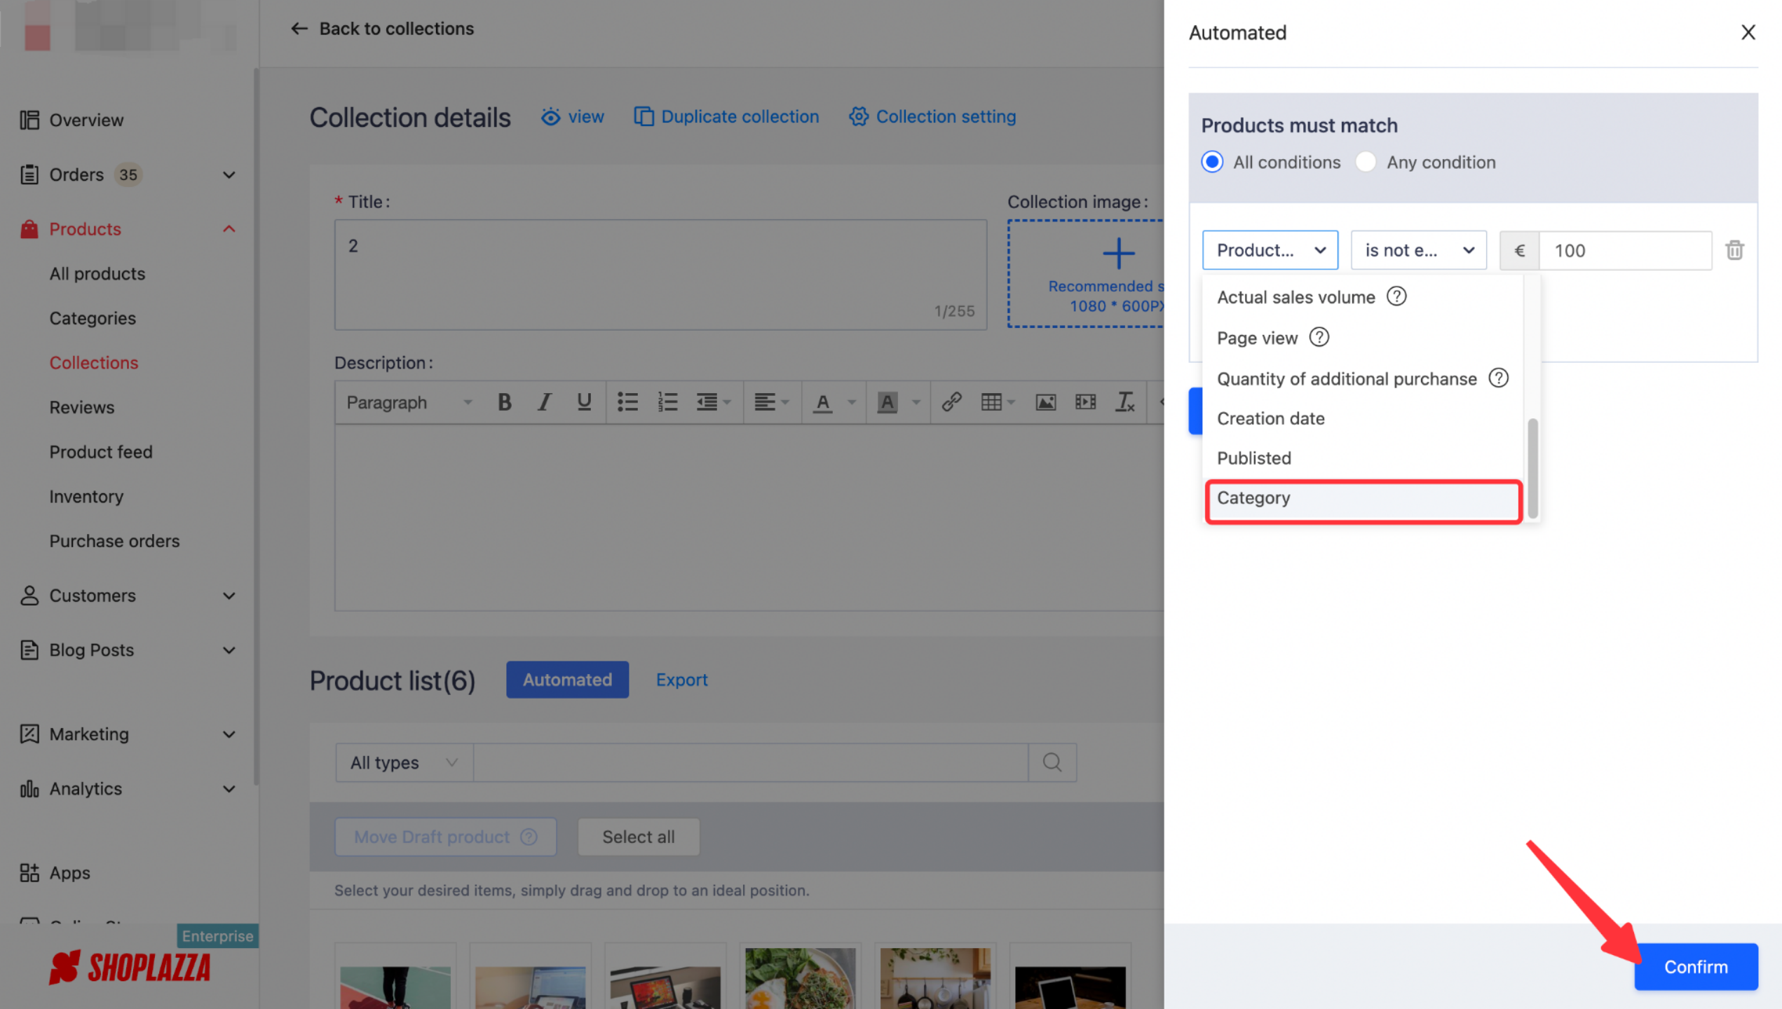Viewport: 1782px width, 1009px height.
Task: Open Purchase orders in sidebar
Action: pyautogui.click(x=114, y=541)
